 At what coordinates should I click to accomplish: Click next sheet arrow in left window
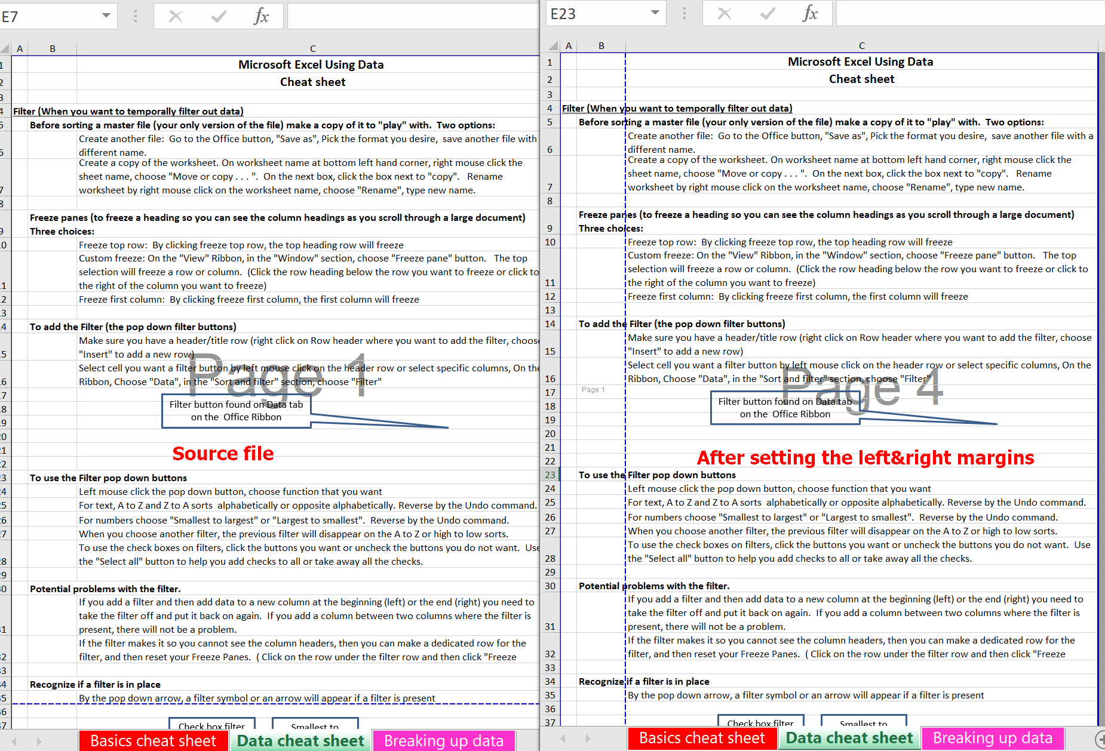39,741
